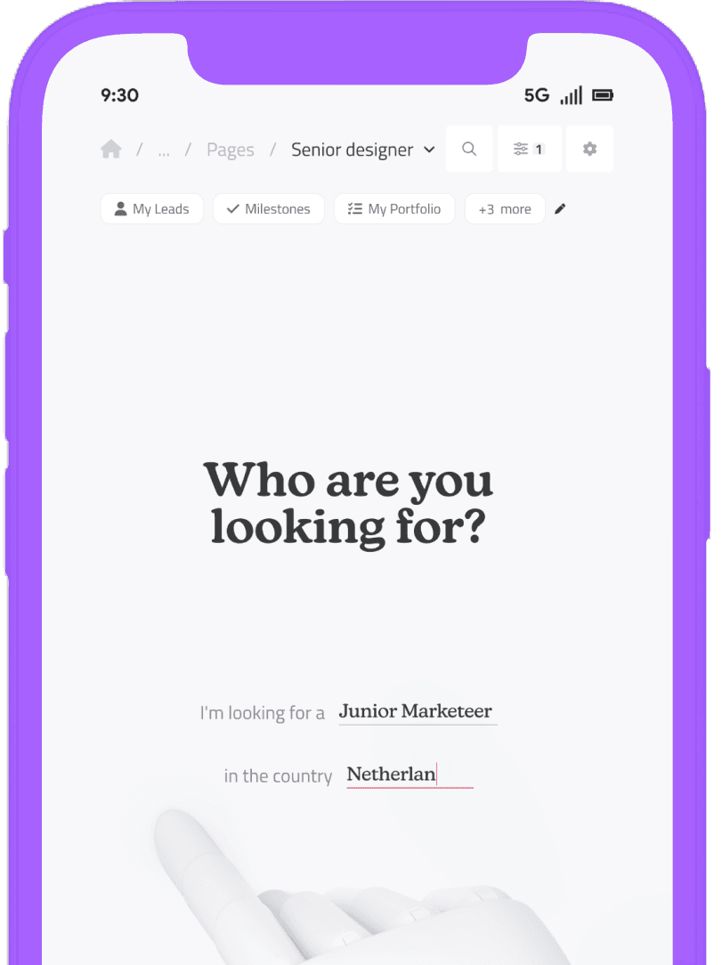Open the Senior designer dropdown
The width and height of the screenshot is (722, 965).
click(362, 150)
